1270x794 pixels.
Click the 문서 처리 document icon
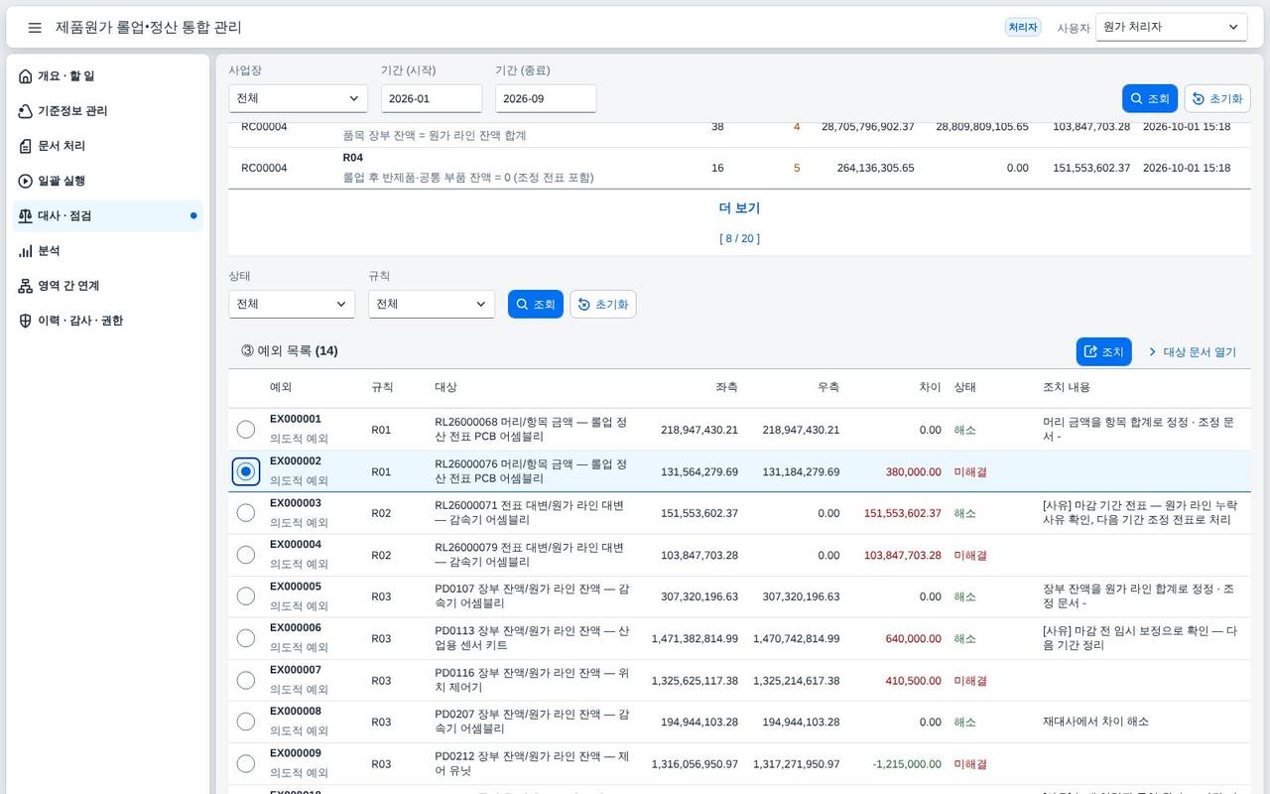click(x=26, y=146)
